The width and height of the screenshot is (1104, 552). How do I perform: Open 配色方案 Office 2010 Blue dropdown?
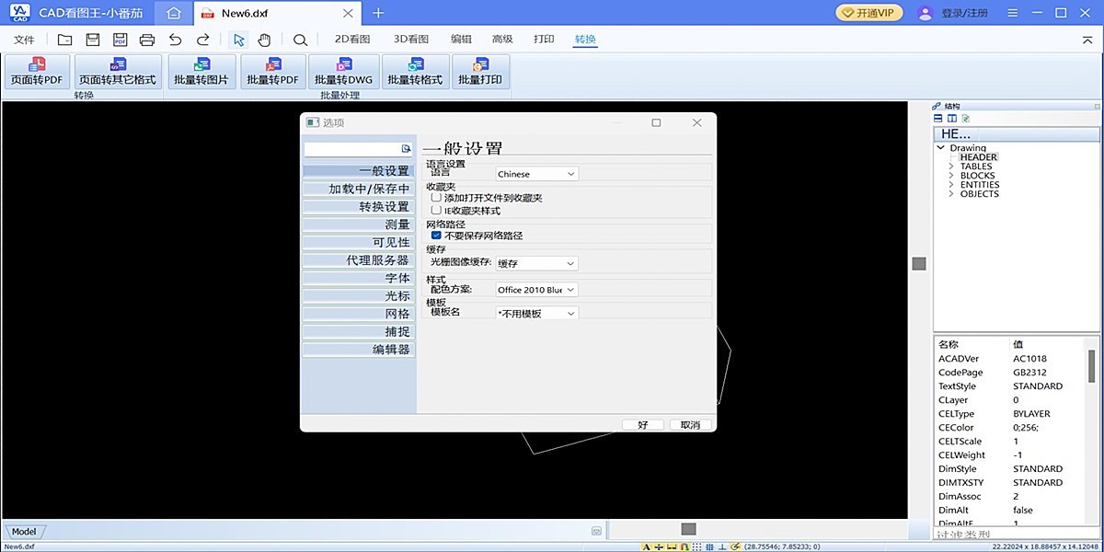(536, 290)
